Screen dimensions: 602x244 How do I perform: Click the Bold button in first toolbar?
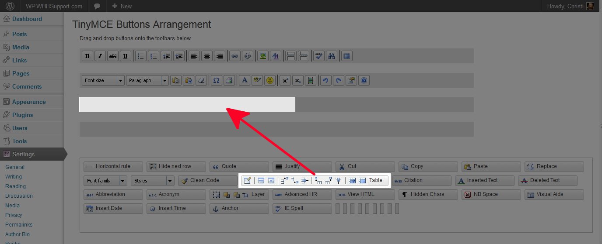[x=87, y=56]
